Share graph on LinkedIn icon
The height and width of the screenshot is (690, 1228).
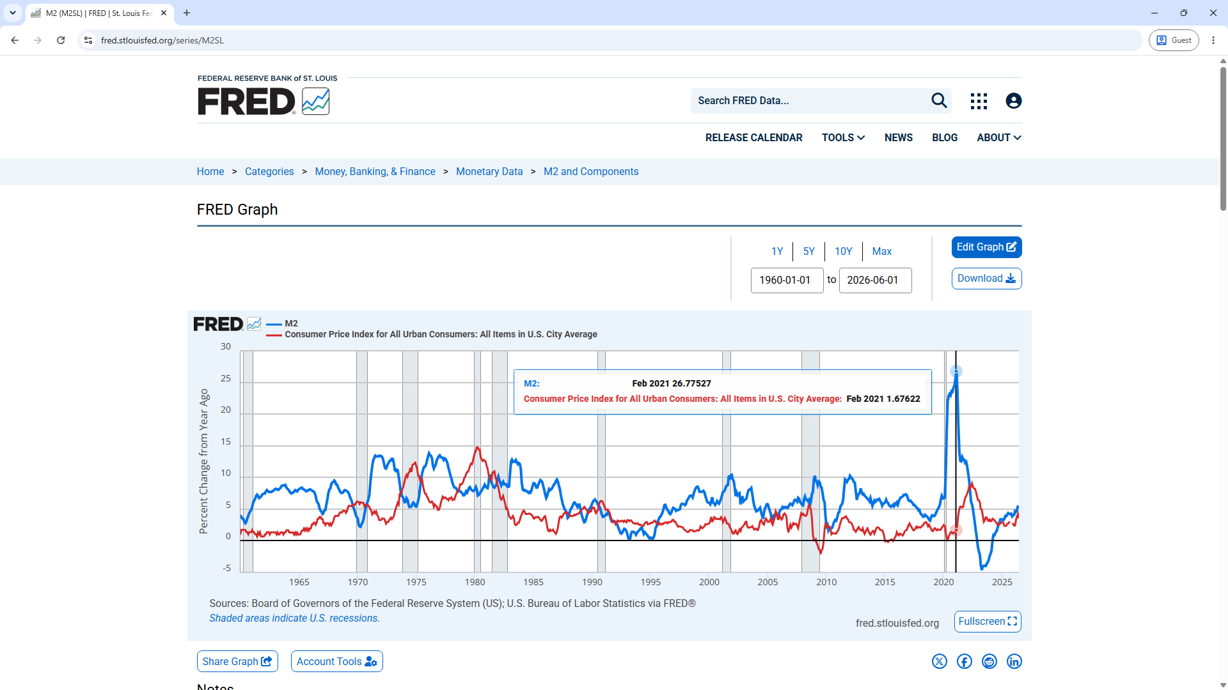[1014, 661]
